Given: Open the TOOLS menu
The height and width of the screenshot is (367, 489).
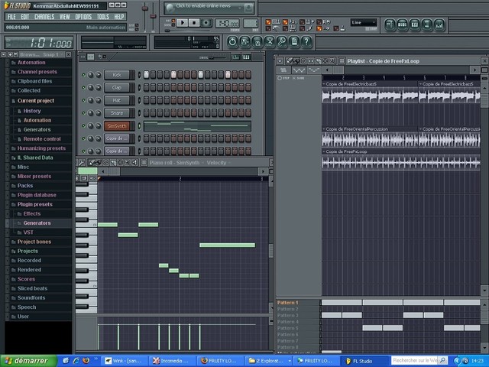Looking at the screenshot, I should click(x=102, y=16).
